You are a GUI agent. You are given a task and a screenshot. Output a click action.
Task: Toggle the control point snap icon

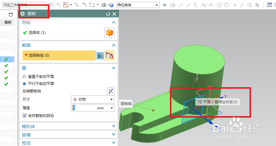196,5
